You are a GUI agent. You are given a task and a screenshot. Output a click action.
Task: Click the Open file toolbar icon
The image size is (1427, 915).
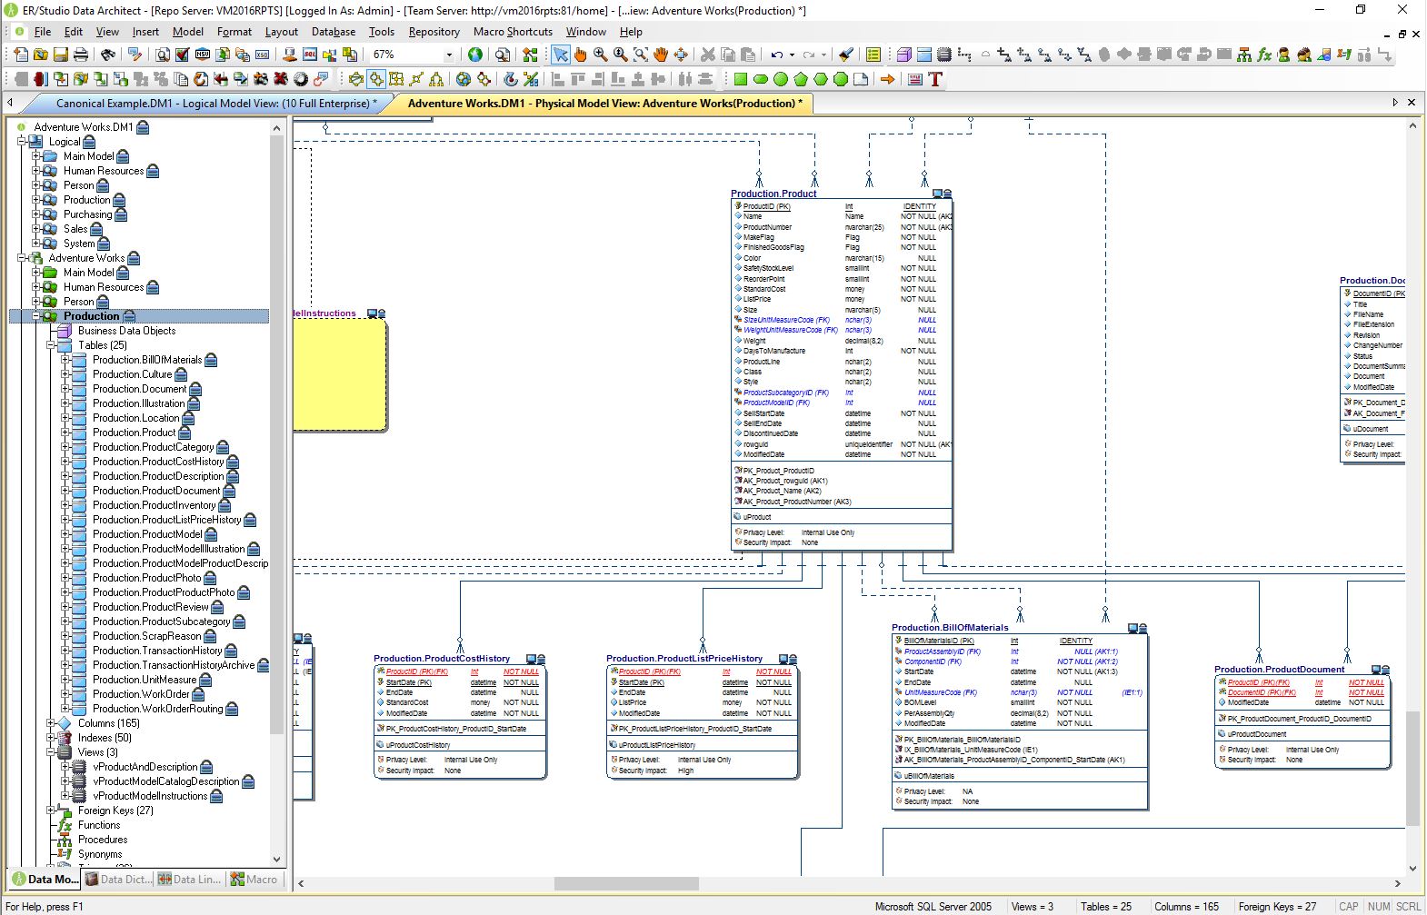40,55
